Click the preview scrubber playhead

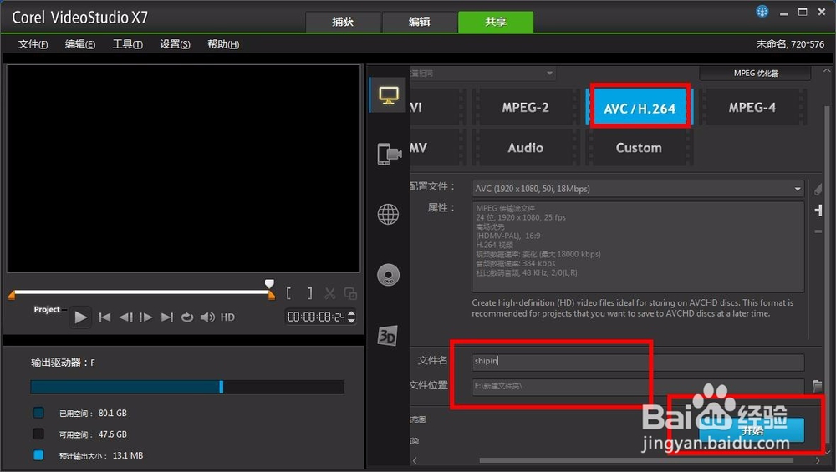point(270,284)
